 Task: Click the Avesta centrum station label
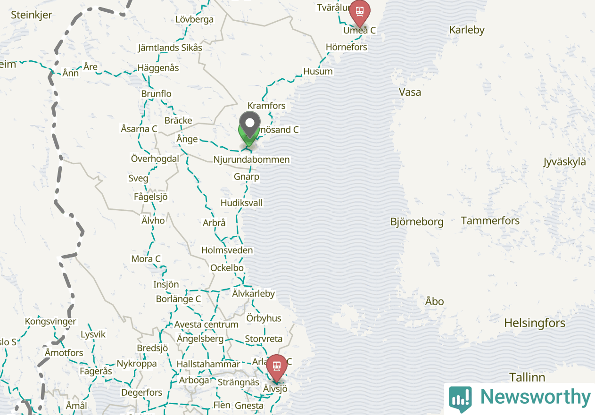[x=206, y=324]
